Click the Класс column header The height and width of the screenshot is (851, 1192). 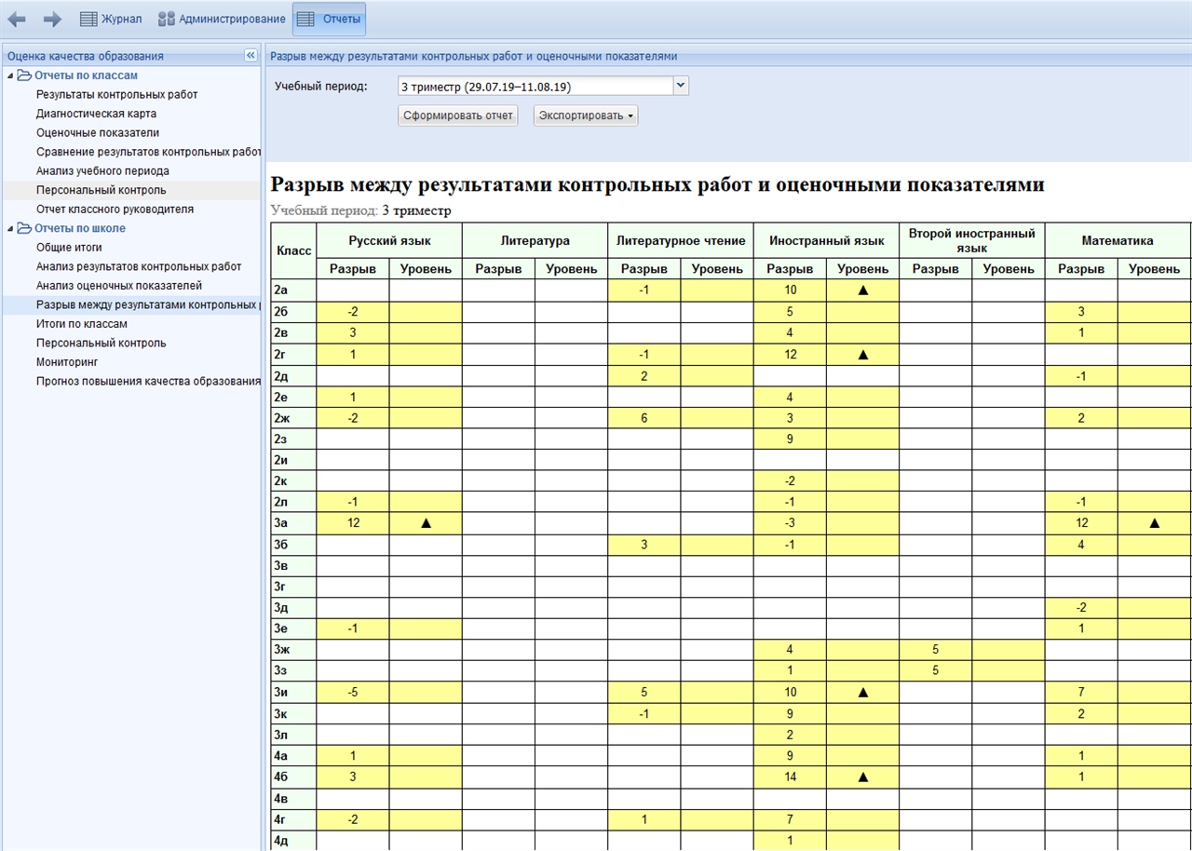[x=294, y=250]
